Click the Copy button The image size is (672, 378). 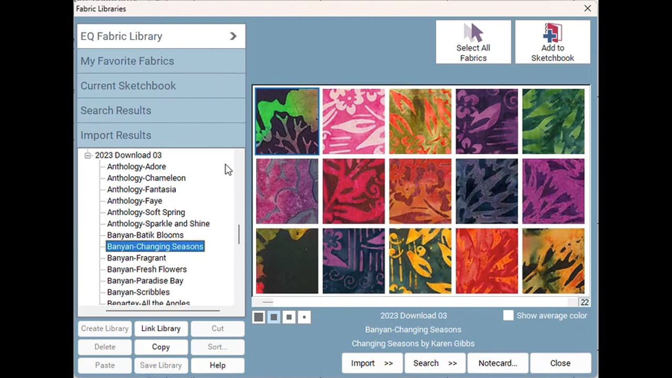tap(161, 347)
